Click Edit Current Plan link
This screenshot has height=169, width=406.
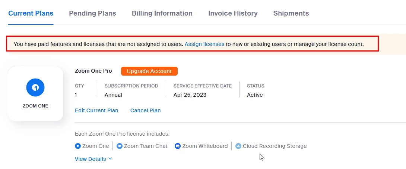(x=96, y=110)
